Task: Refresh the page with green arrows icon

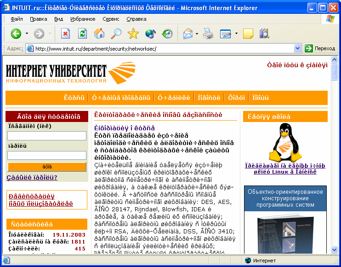Action: click(x=82, y=34)
